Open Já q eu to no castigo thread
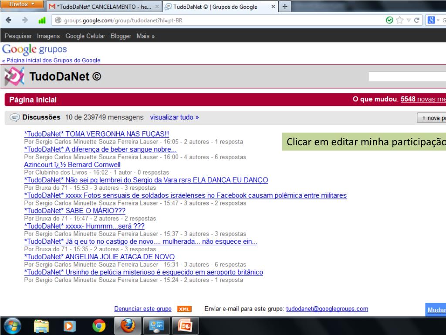 point(141,242)
